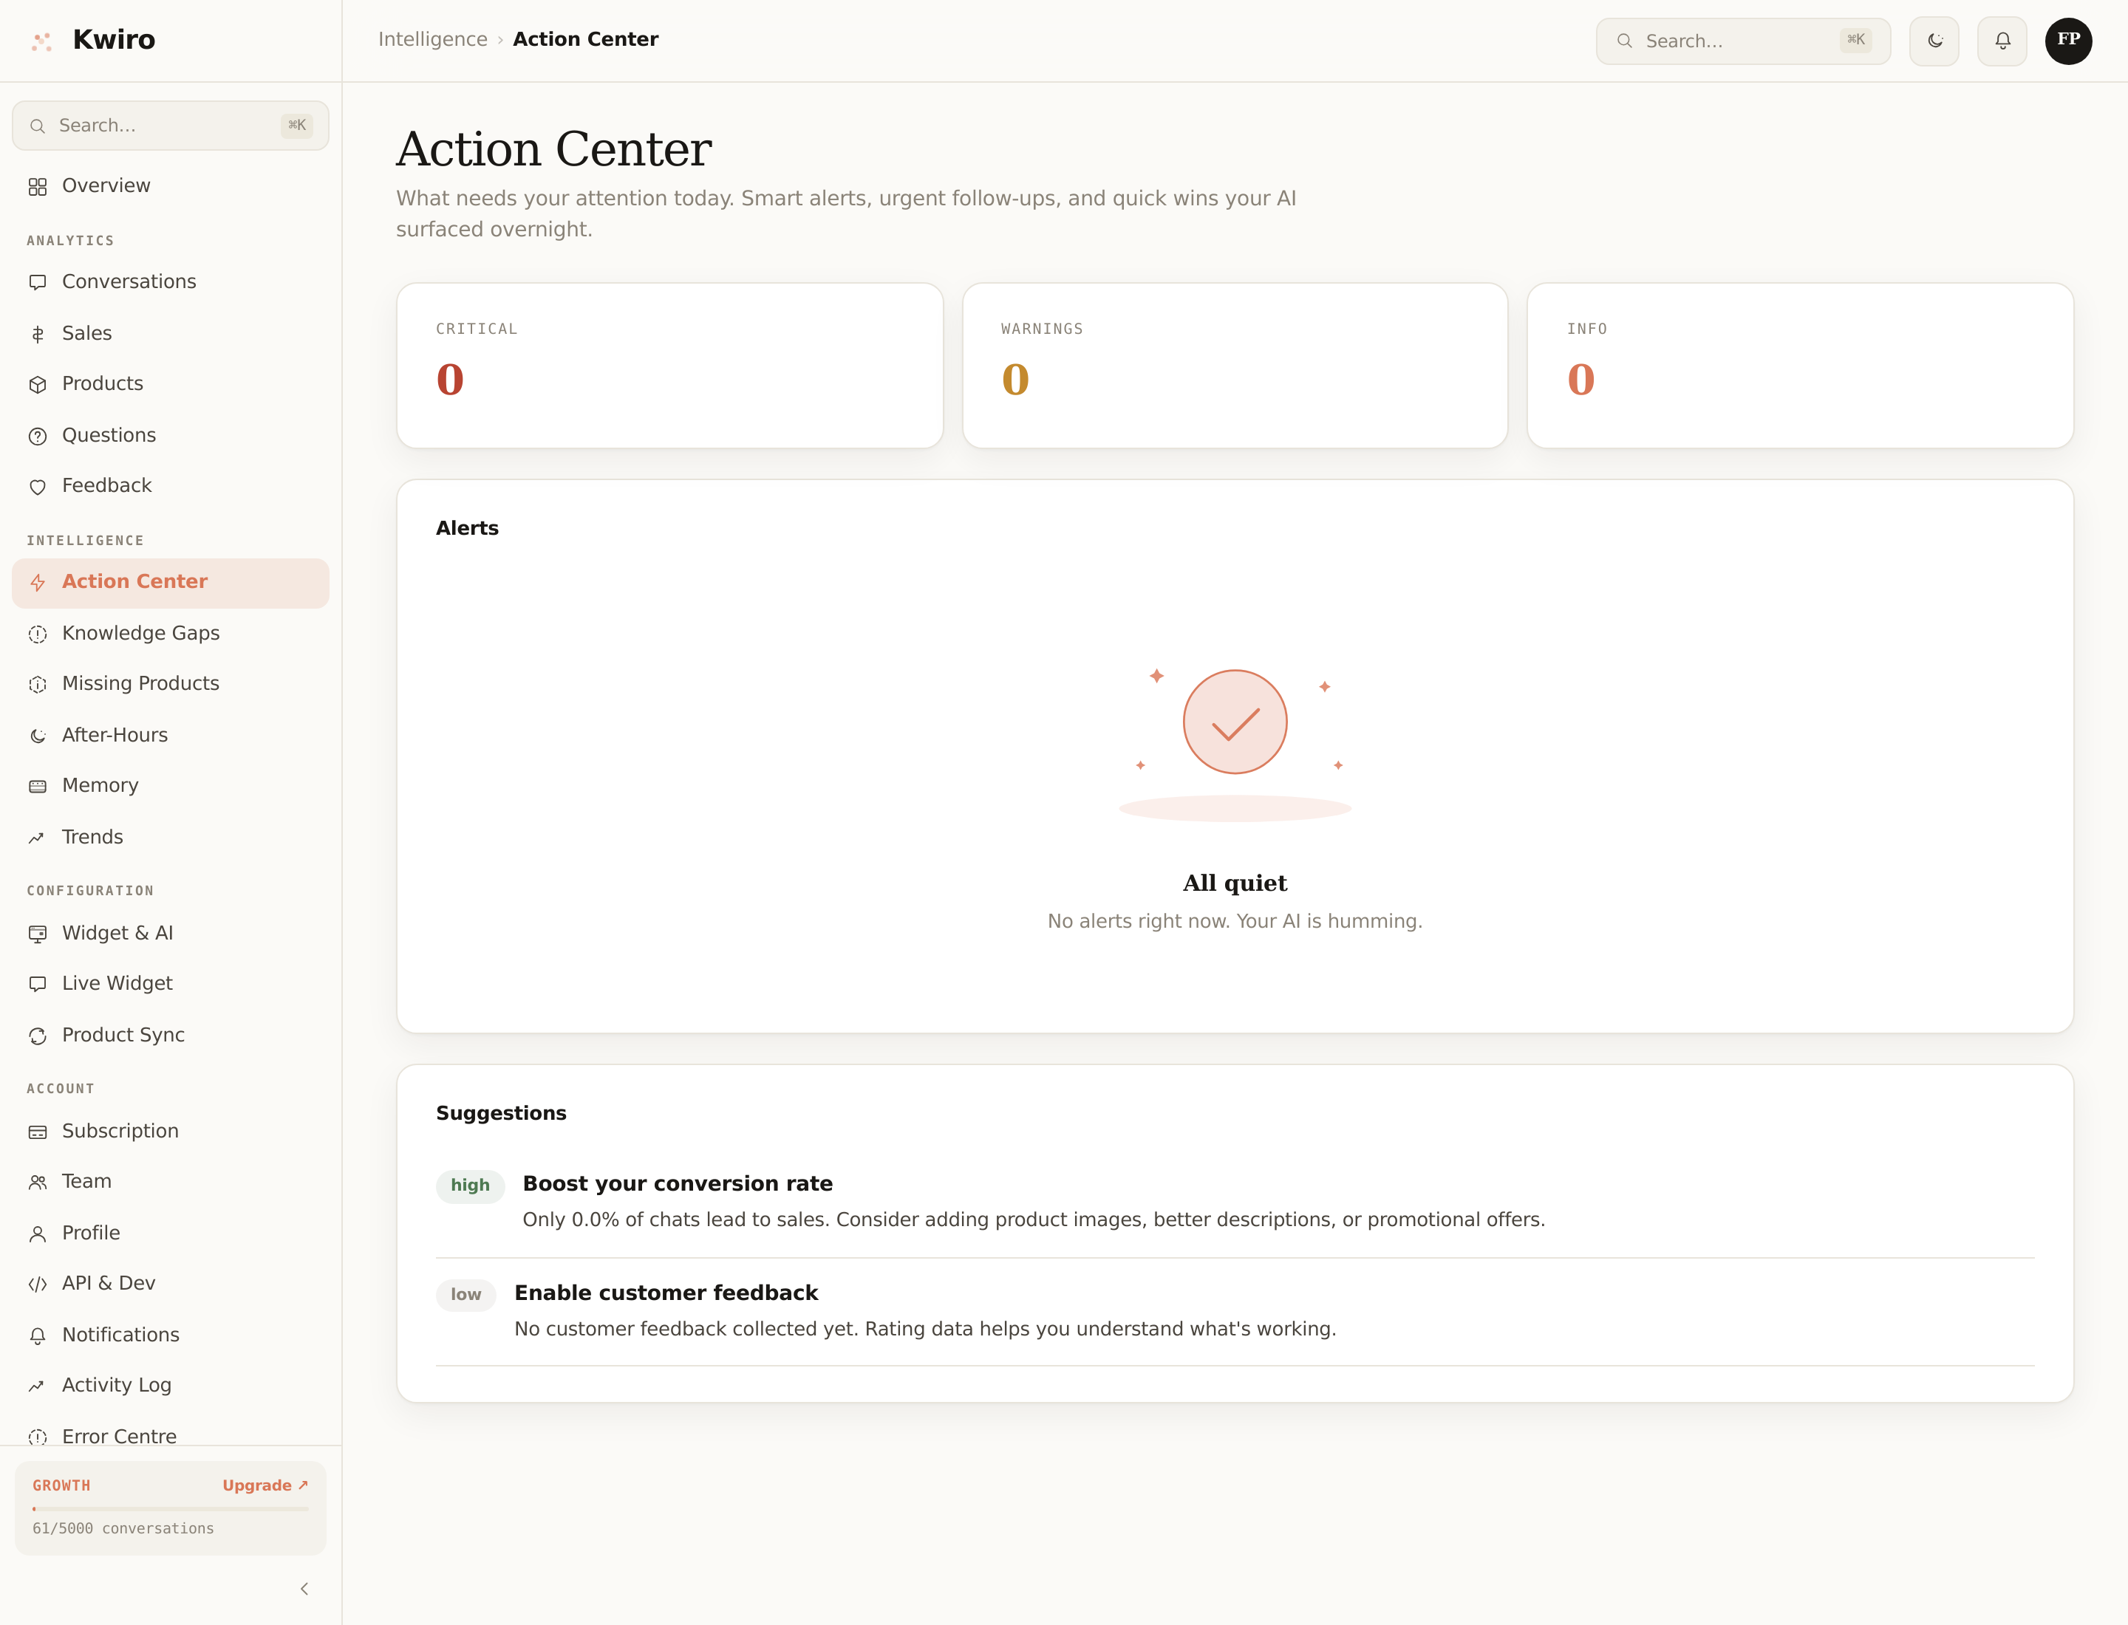Click the Action Center lightning icon
The image size is (2128, 1625).
38,582
